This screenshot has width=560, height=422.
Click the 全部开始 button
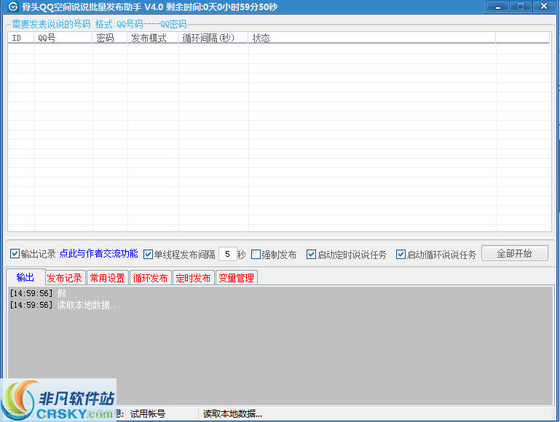click(x=514, y=253)
